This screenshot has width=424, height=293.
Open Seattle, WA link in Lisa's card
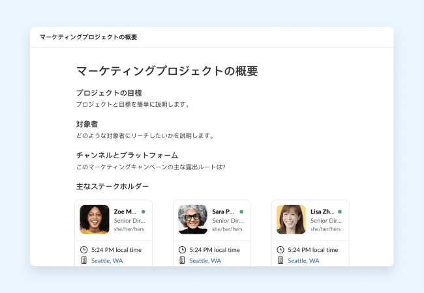(303, 260)
